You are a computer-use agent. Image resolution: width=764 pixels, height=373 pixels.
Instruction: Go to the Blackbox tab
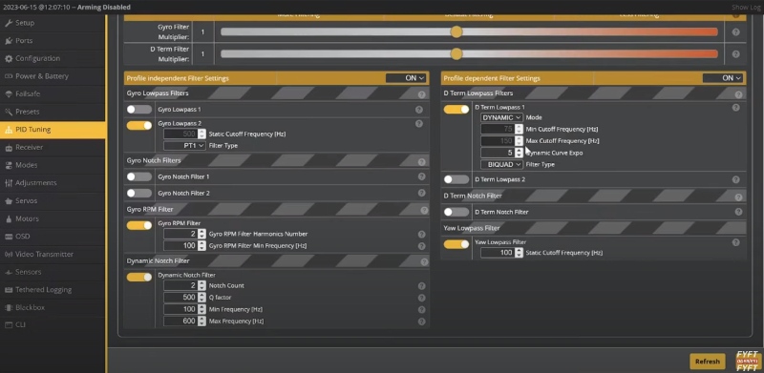tap(53, 308)
